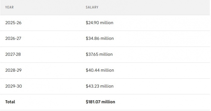Select the 2029-30 year cell
Image resolution: width=211 pixels, height=111 pixels.
click(14, 86)
